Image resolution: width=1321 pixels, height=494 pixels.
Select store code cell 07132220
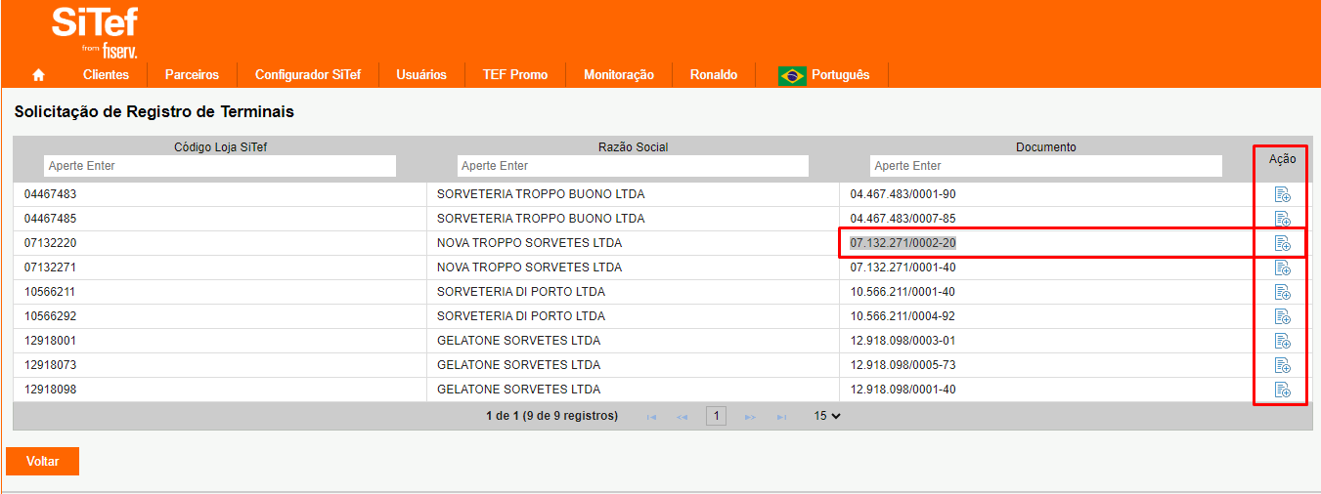coord(50,243)
